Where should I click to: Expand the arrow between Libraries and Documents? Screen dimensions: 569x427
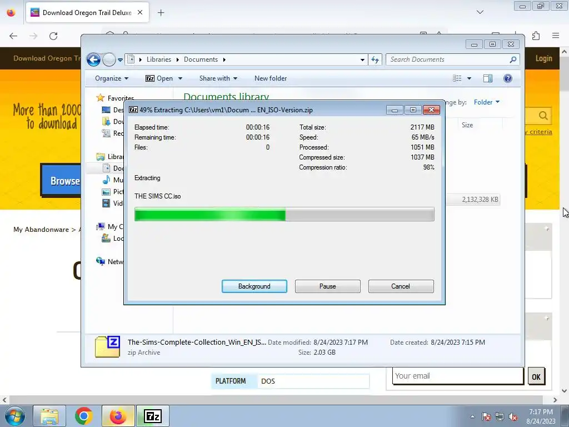[177, 59]
